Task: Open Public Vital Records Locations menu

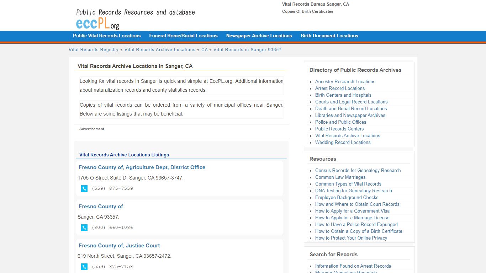Action: click(x=107, y=36)
